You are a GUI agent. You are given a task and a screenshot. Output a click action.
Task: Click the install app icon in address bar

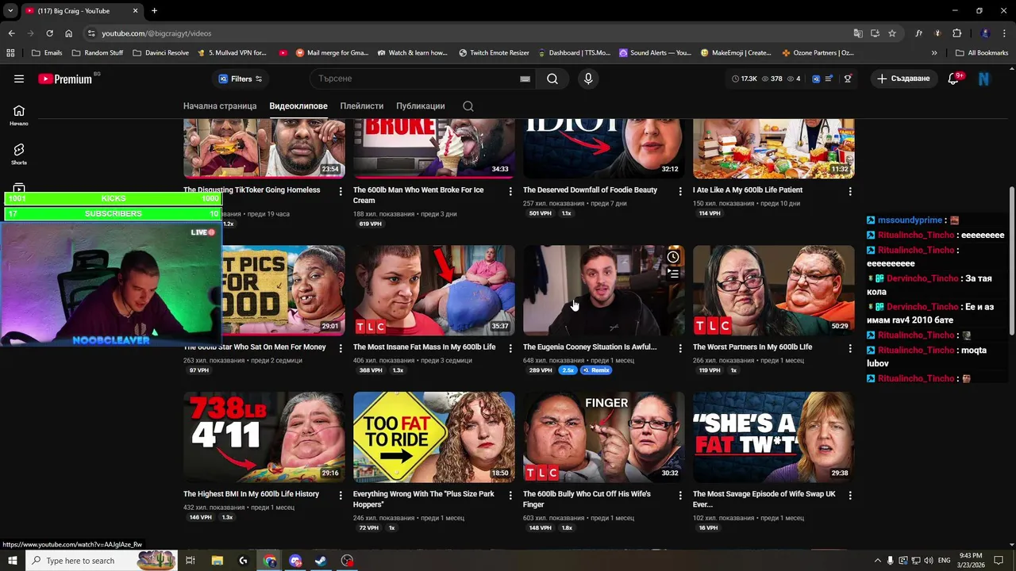pos(875,33)
